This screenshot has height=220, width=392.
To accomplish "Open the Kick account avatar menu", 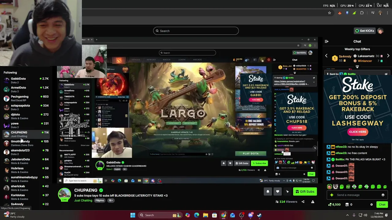I will (380, 31).
